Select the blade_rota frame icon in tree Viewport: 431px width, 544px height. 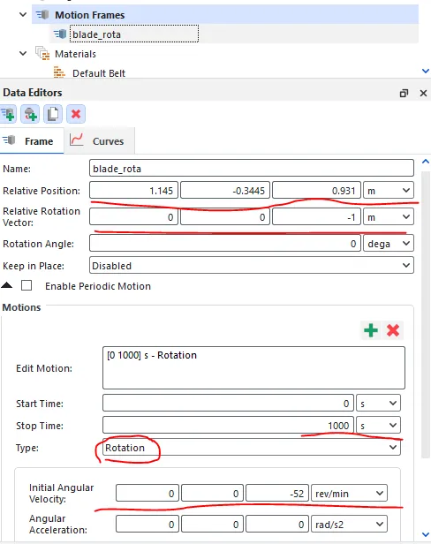click(60, 34)
